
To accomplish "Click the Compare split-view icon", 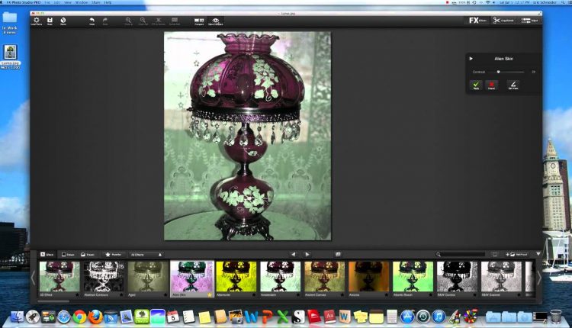I will click(199, 21).
